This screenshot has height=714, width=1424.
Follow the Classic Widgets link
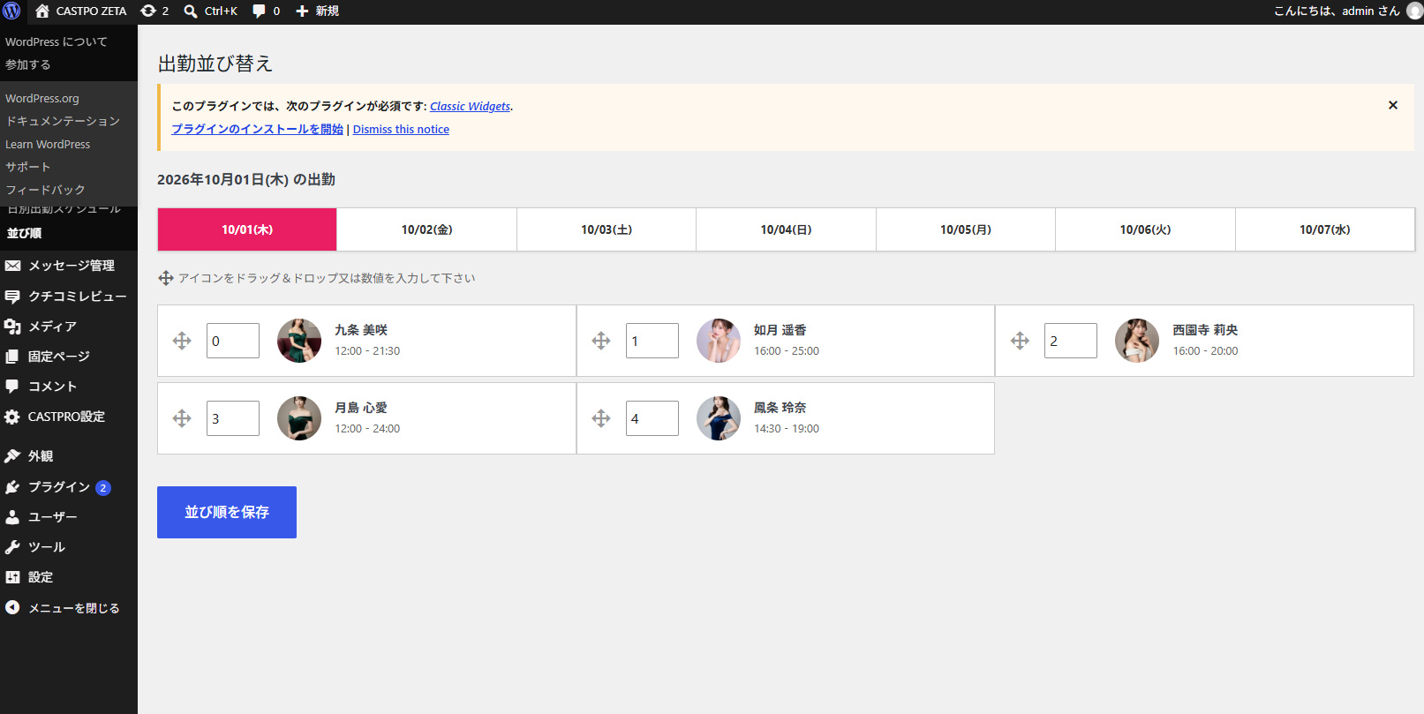point(470,106)
